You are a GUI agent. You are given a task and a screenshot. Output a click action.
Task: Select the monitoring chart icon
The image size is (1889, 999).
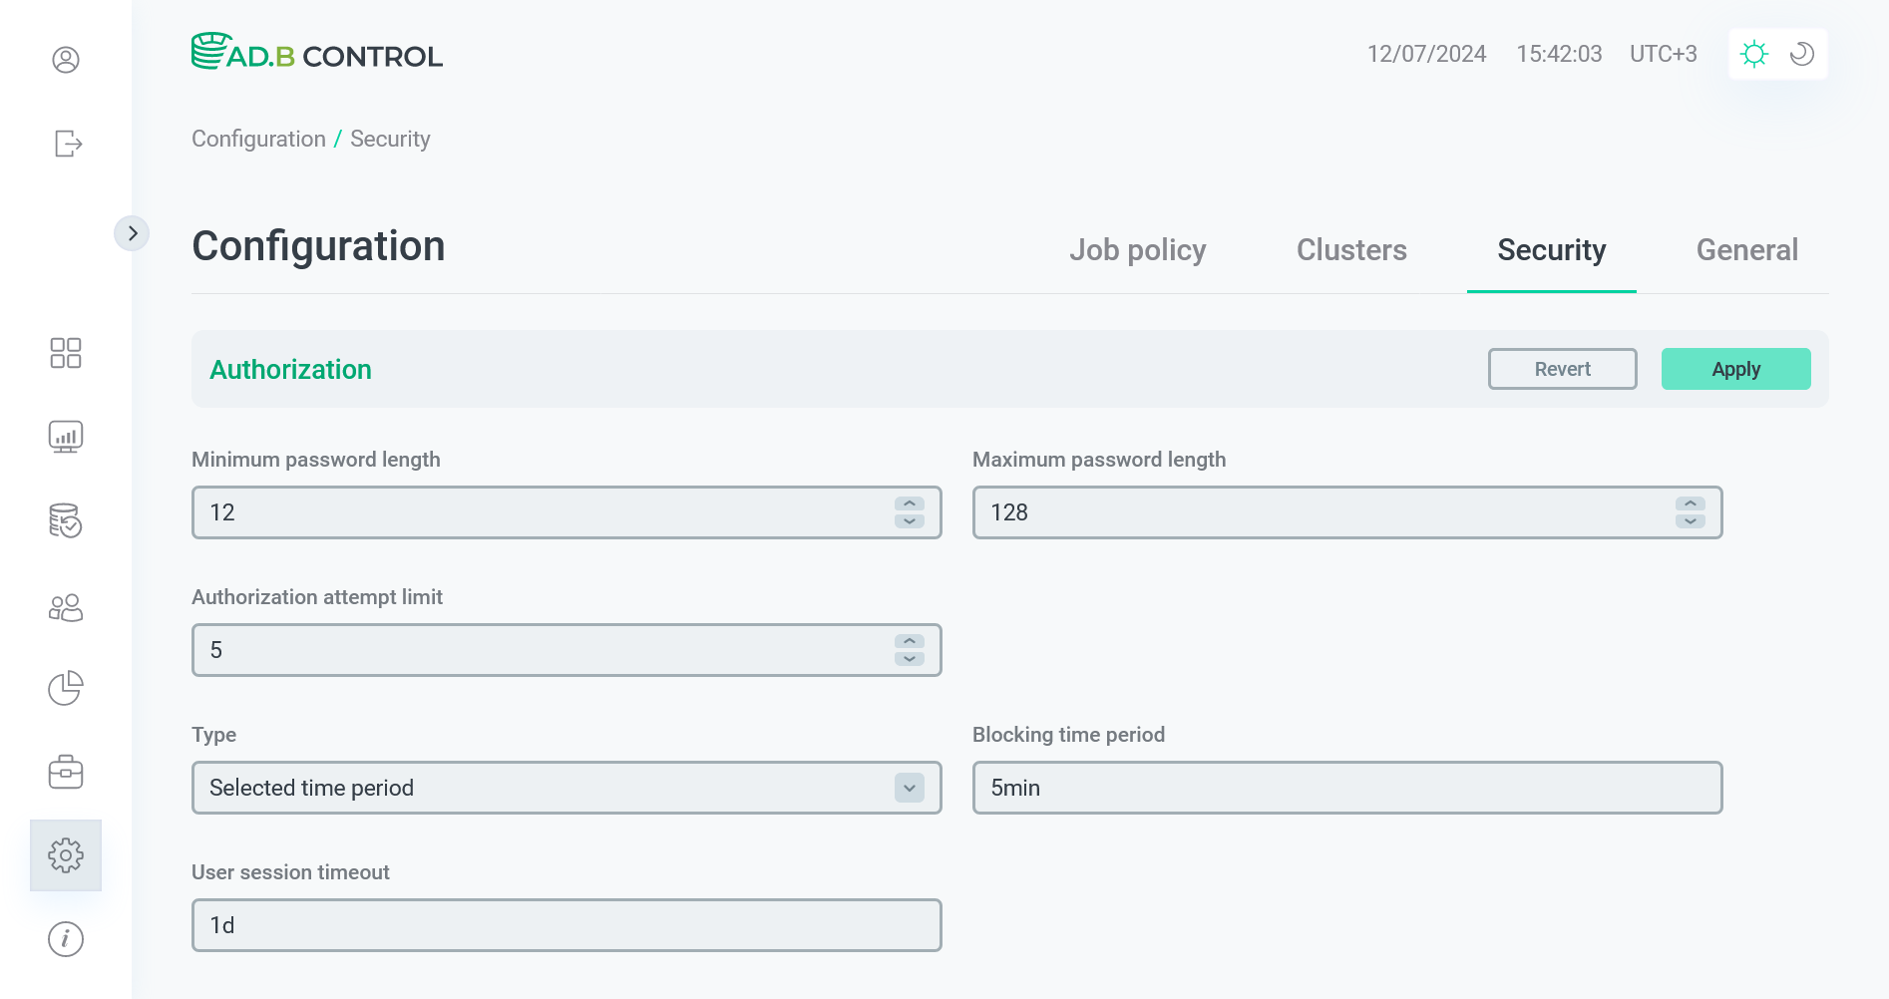tap(66, 436)
